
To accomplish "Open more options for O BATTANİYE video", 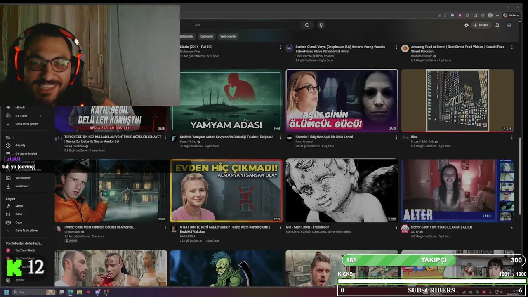I will pos(281,227).
